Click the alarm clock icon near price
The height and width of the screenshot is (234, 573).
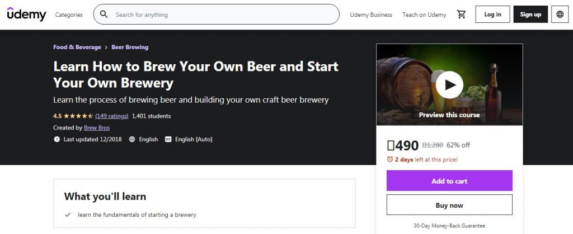click(390, 160)
